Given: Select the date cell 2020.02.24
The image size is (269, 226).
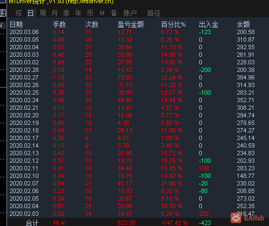Looking at the screenshot, I should click(24, 100).
